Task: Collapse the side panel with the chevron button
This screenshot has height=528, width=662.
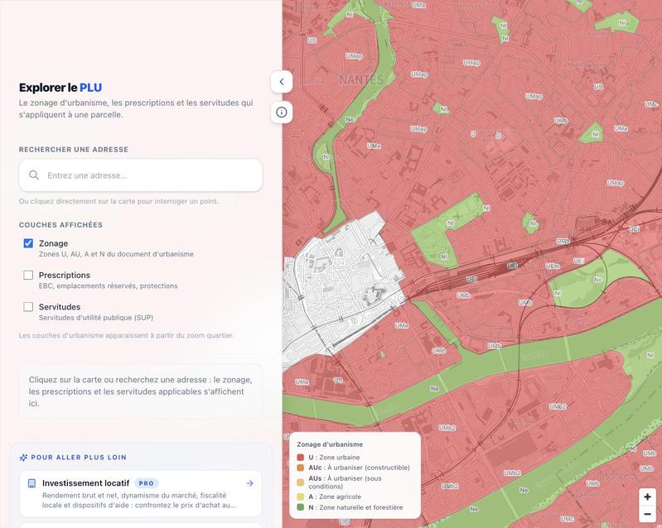Action: coord(282,82)
